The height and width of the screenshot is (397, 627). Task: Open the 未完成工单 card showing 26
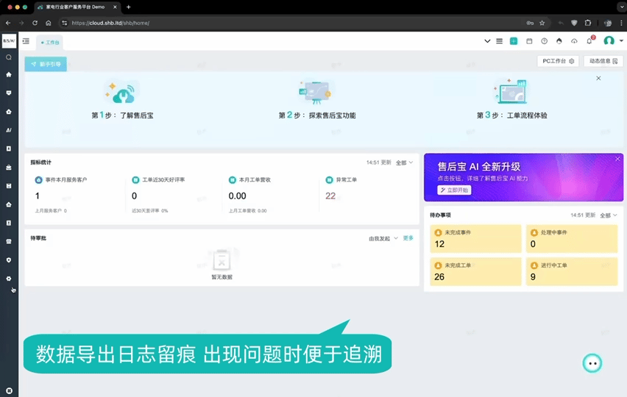(475, 271)
